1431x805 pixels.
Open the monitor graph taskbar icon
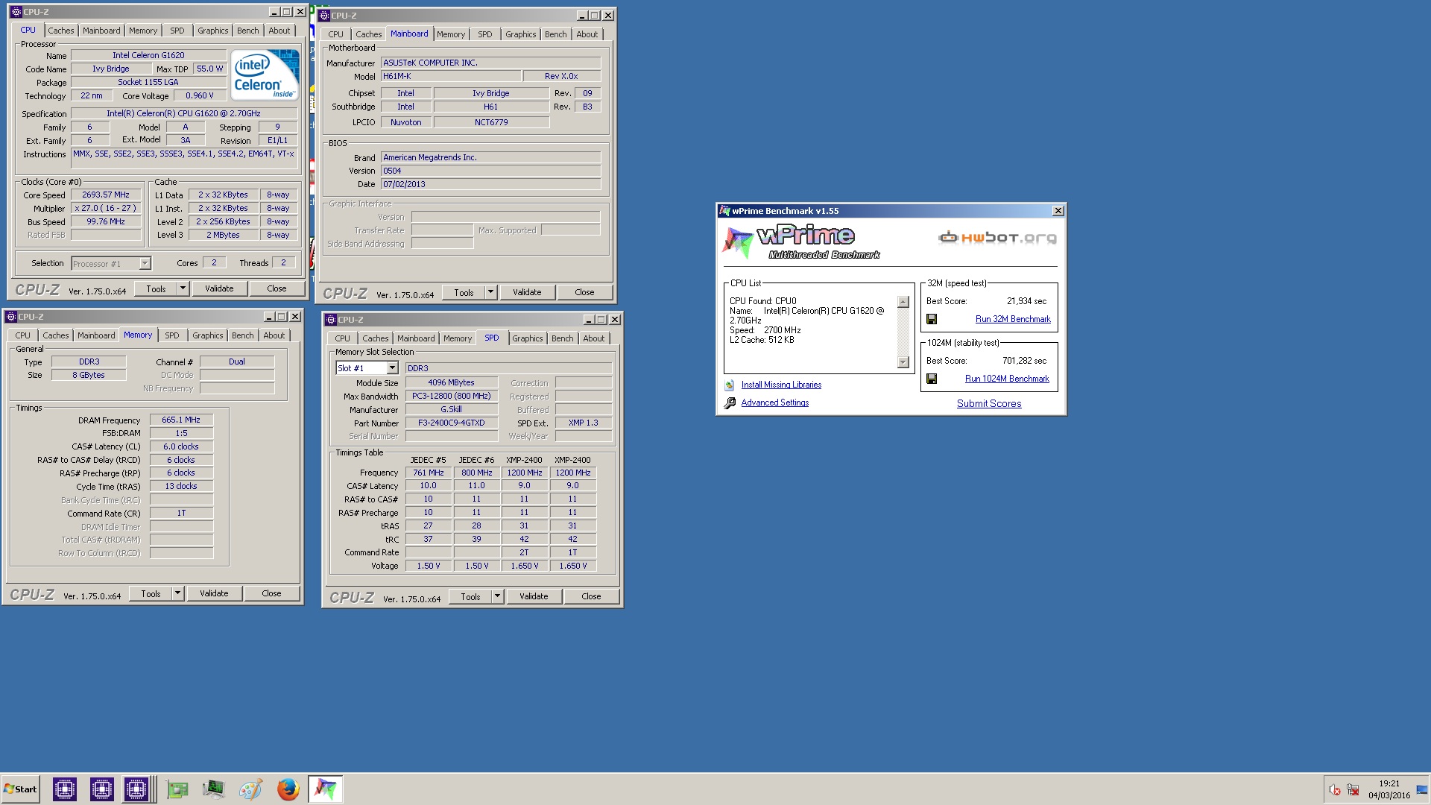tap(213, 789)
